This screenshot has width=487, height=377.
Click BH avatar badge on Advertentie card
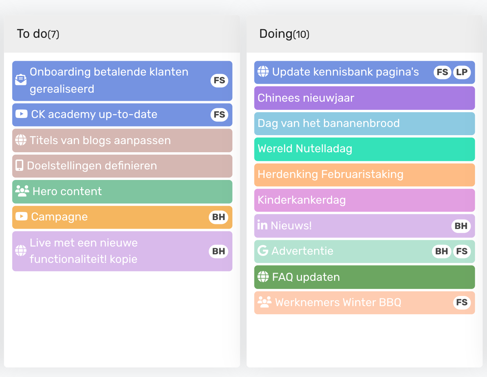pos(441,251)
